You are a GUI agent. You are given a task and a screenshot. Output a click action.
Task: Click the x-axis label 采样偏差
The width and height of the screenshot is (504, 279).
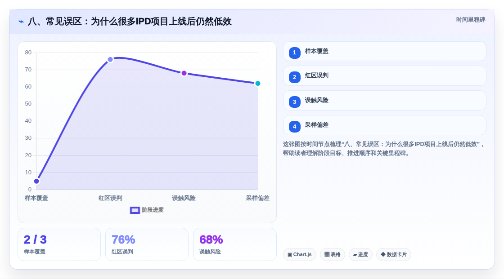(257, 198)
